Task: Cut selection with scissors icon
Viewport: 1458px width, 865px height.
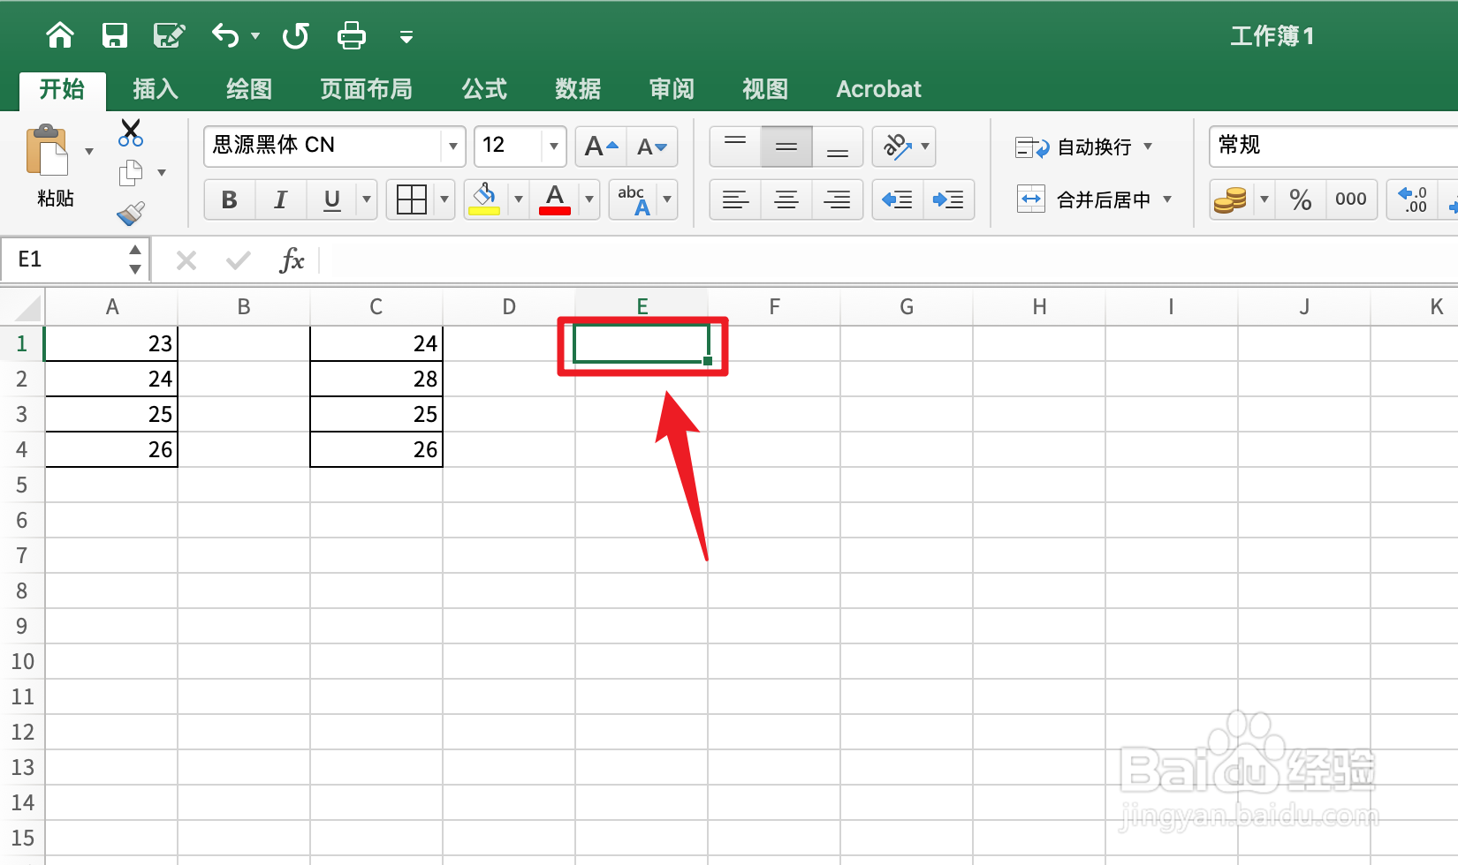Action: pyautogui.click(x=131, y=133)
